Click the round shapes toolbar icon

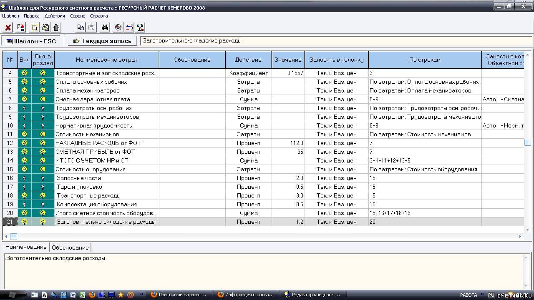118,27
